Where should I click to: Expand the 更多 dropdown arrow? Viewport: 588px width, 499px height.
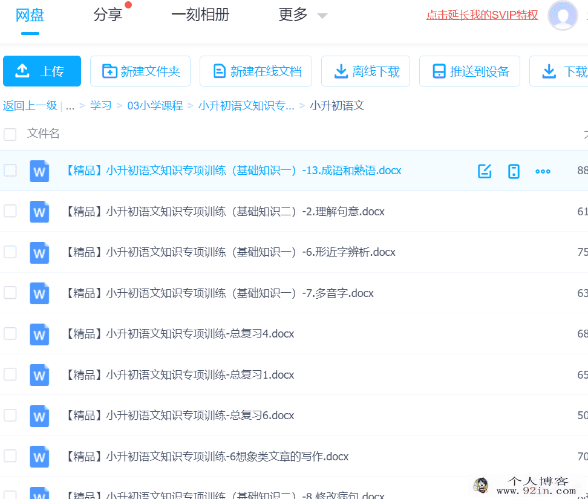(x=322, y=16)
